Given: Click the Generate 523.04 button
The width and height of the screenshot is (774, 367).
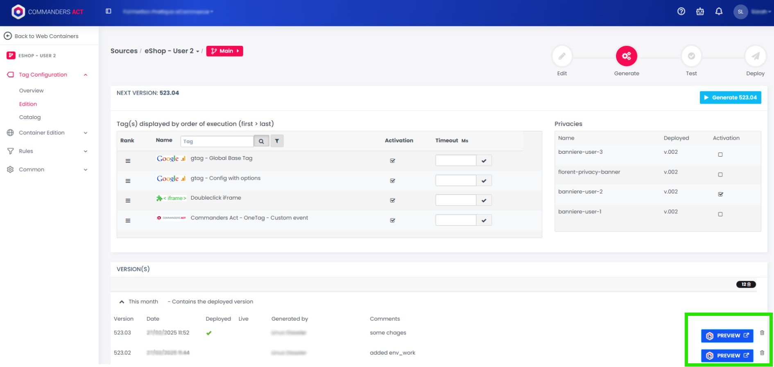Looking at the screenshot, I should (730, 97).
